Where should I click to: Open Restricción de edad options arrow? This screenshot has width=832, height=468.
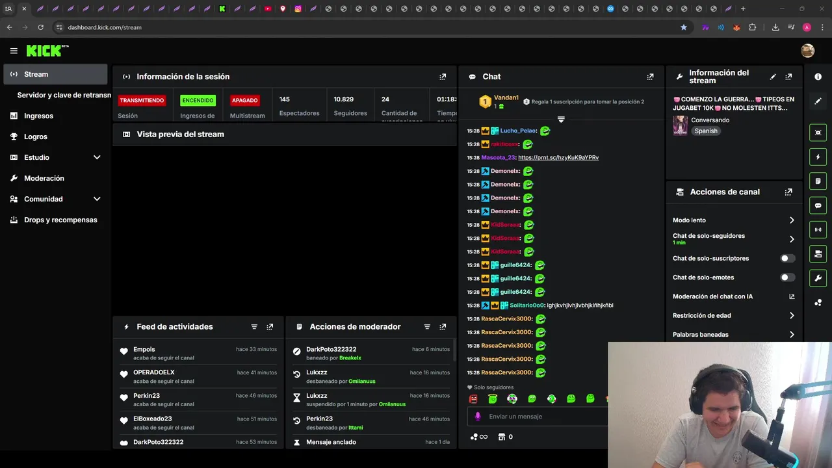click(792, 315)
